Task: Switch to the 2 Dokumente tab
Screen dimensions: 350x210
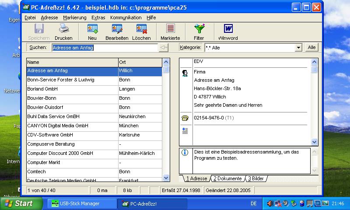Action: pos(227,178)
